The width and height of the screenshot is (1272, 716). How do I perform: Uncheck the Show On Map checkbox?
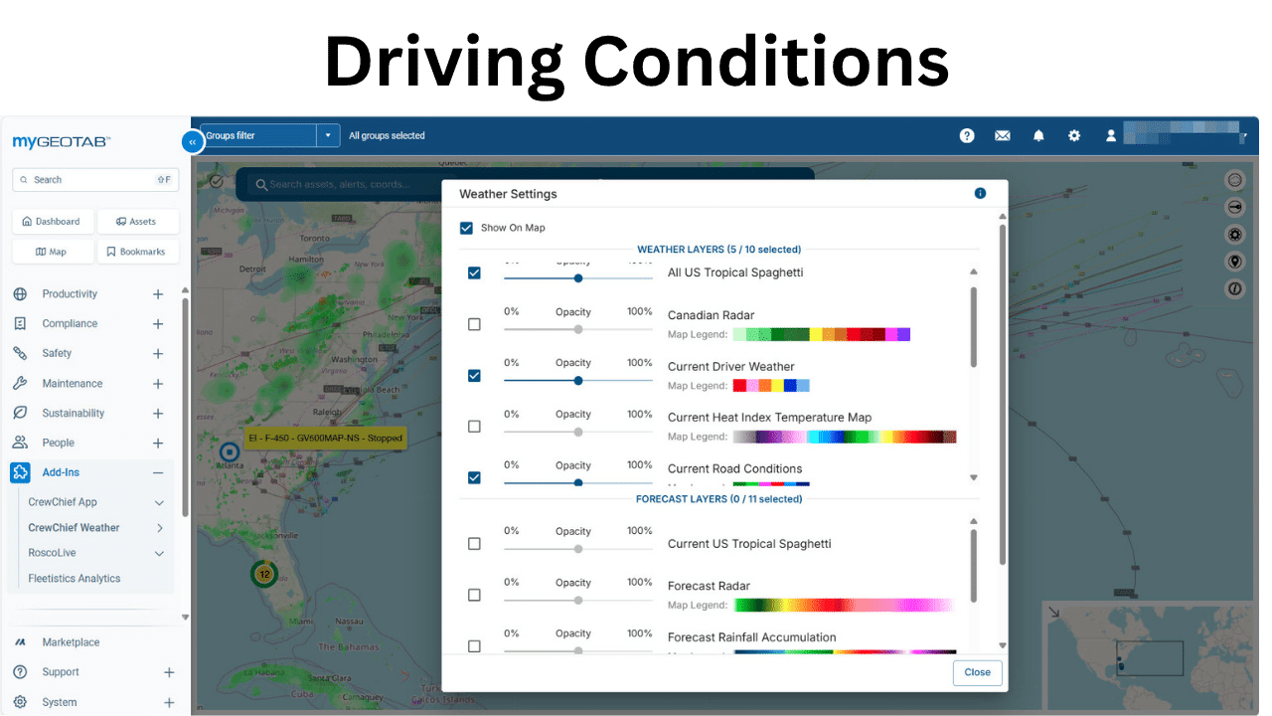(467, 228)
